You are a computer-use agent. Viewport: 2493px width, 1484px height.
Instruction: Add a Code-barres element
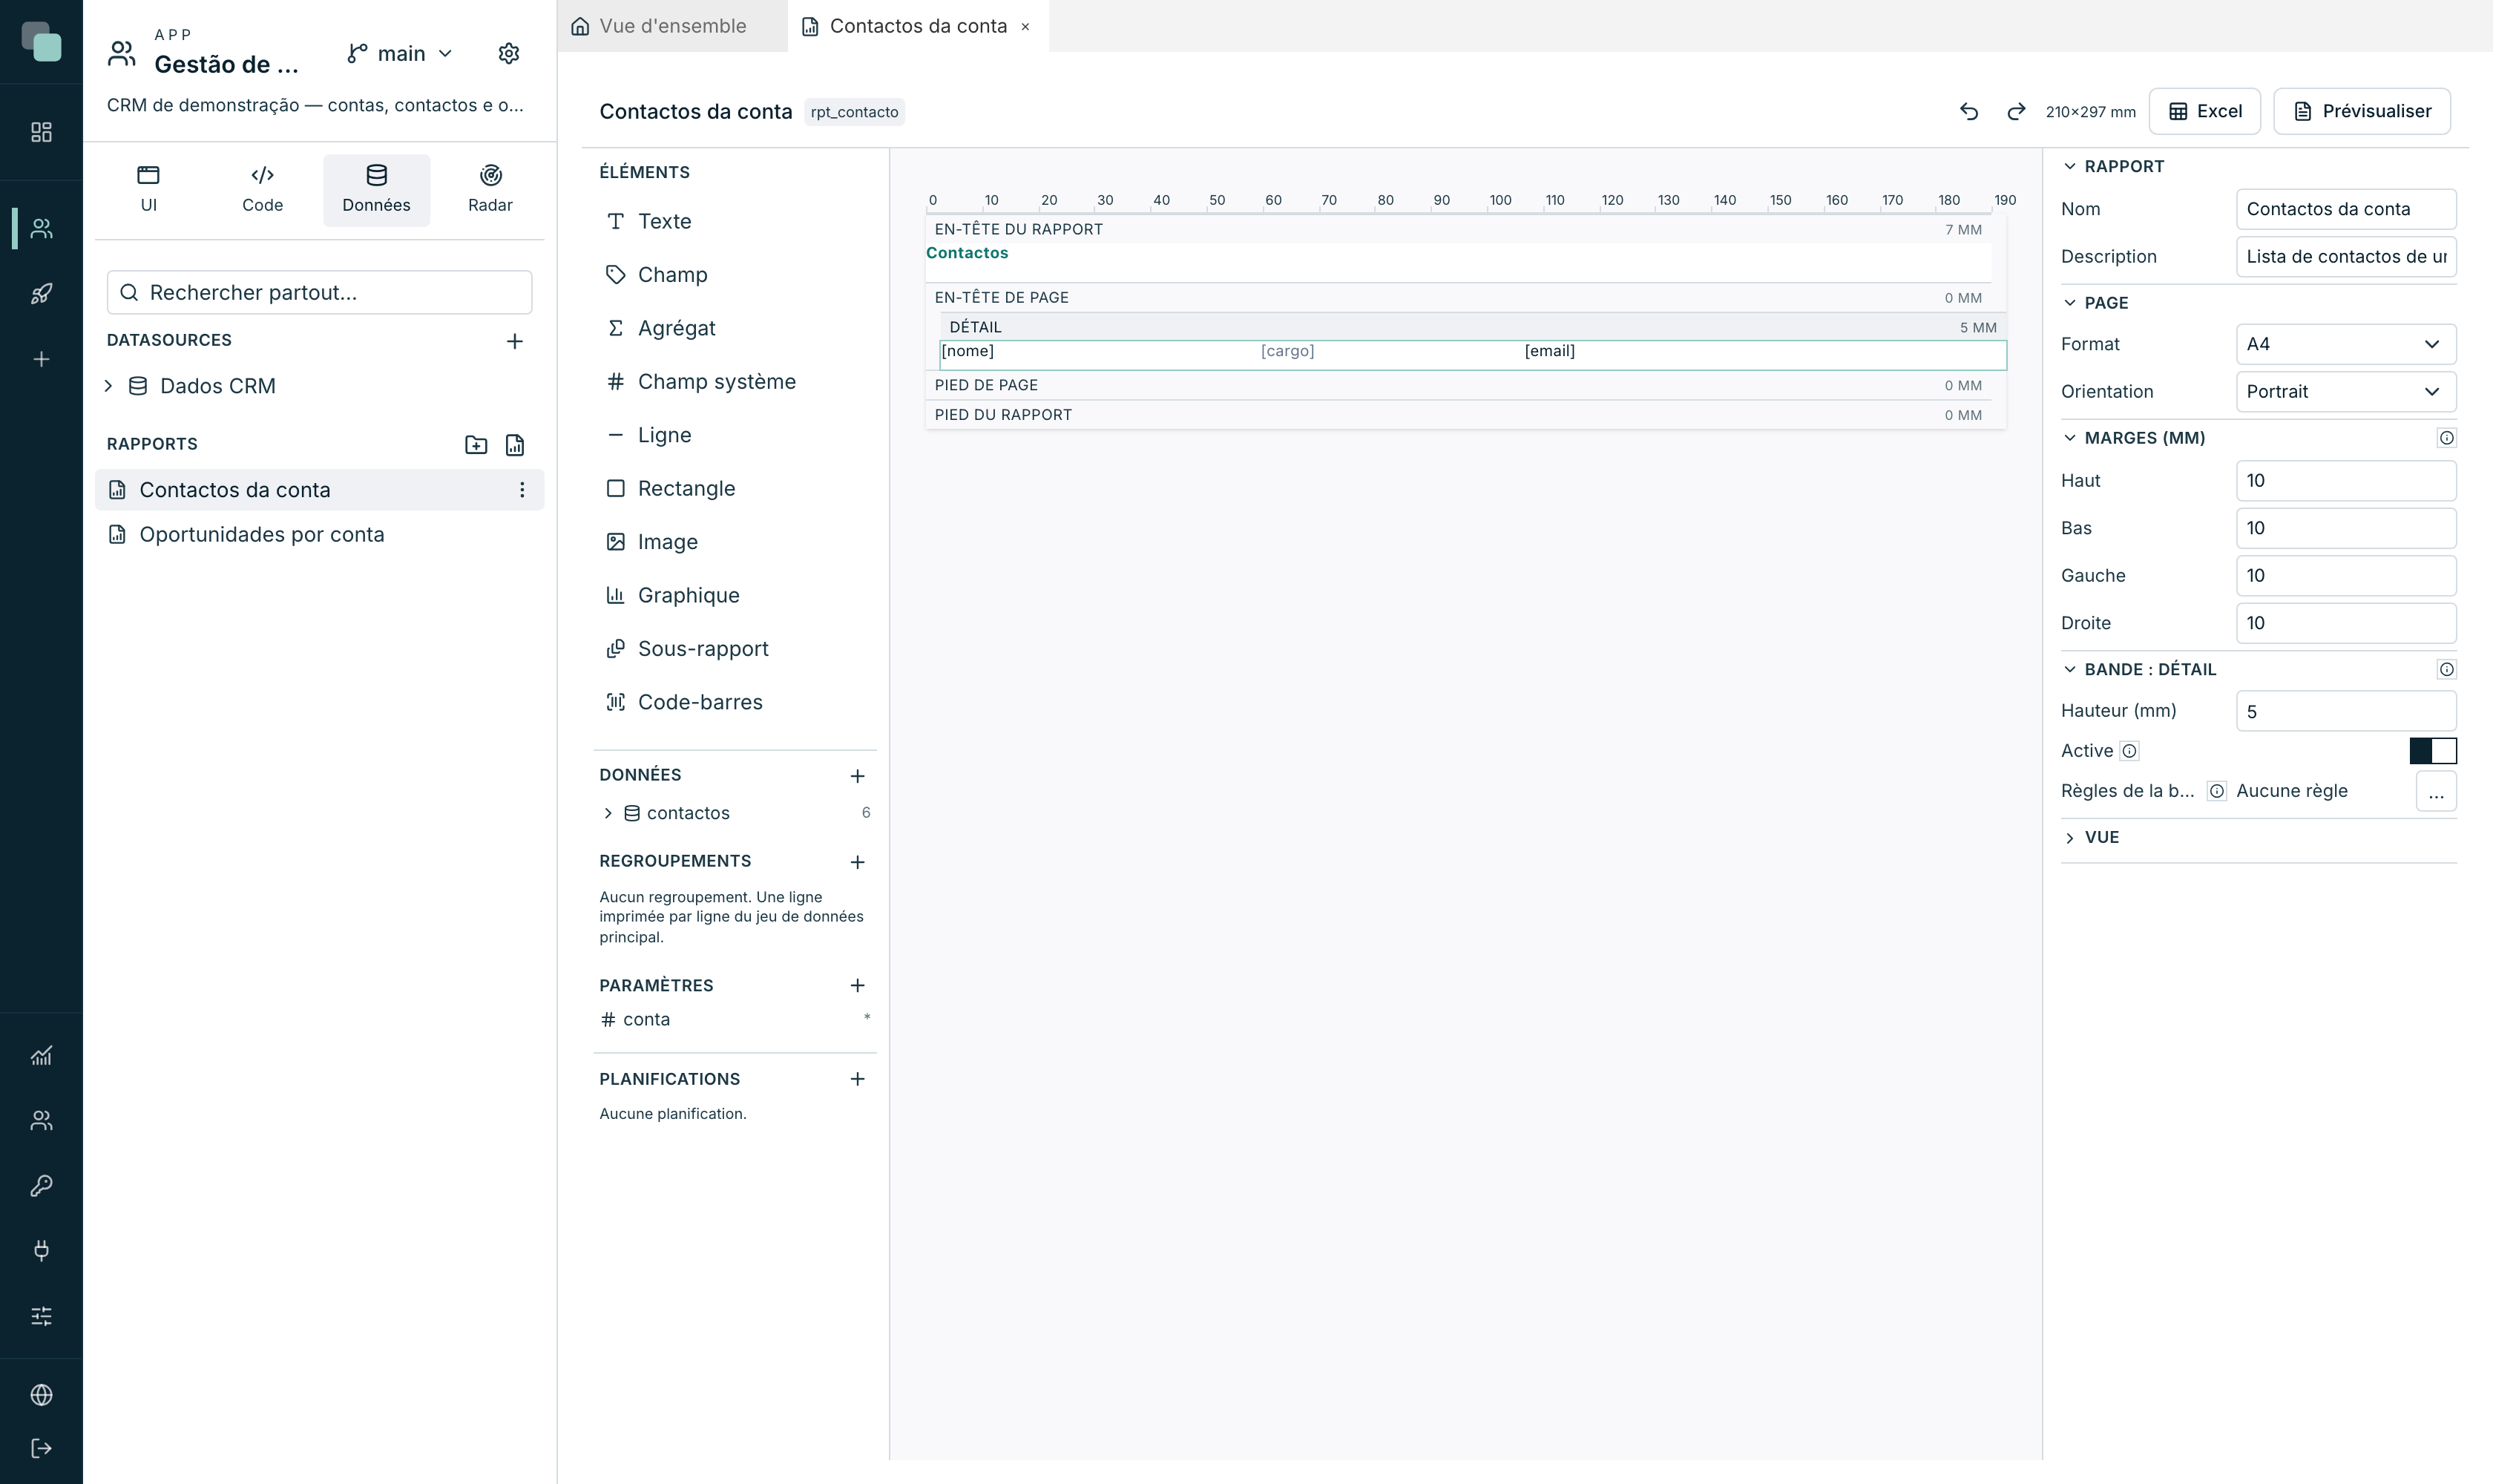coord(735,702)
